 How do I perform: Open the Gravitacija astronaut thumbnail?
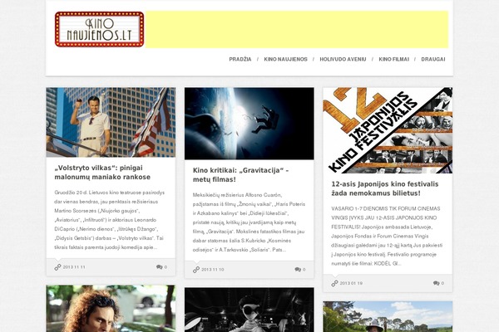249,124
